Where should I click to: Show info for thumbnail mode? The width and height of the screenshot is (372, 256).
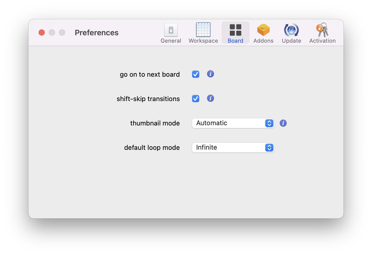pos(283,123)
